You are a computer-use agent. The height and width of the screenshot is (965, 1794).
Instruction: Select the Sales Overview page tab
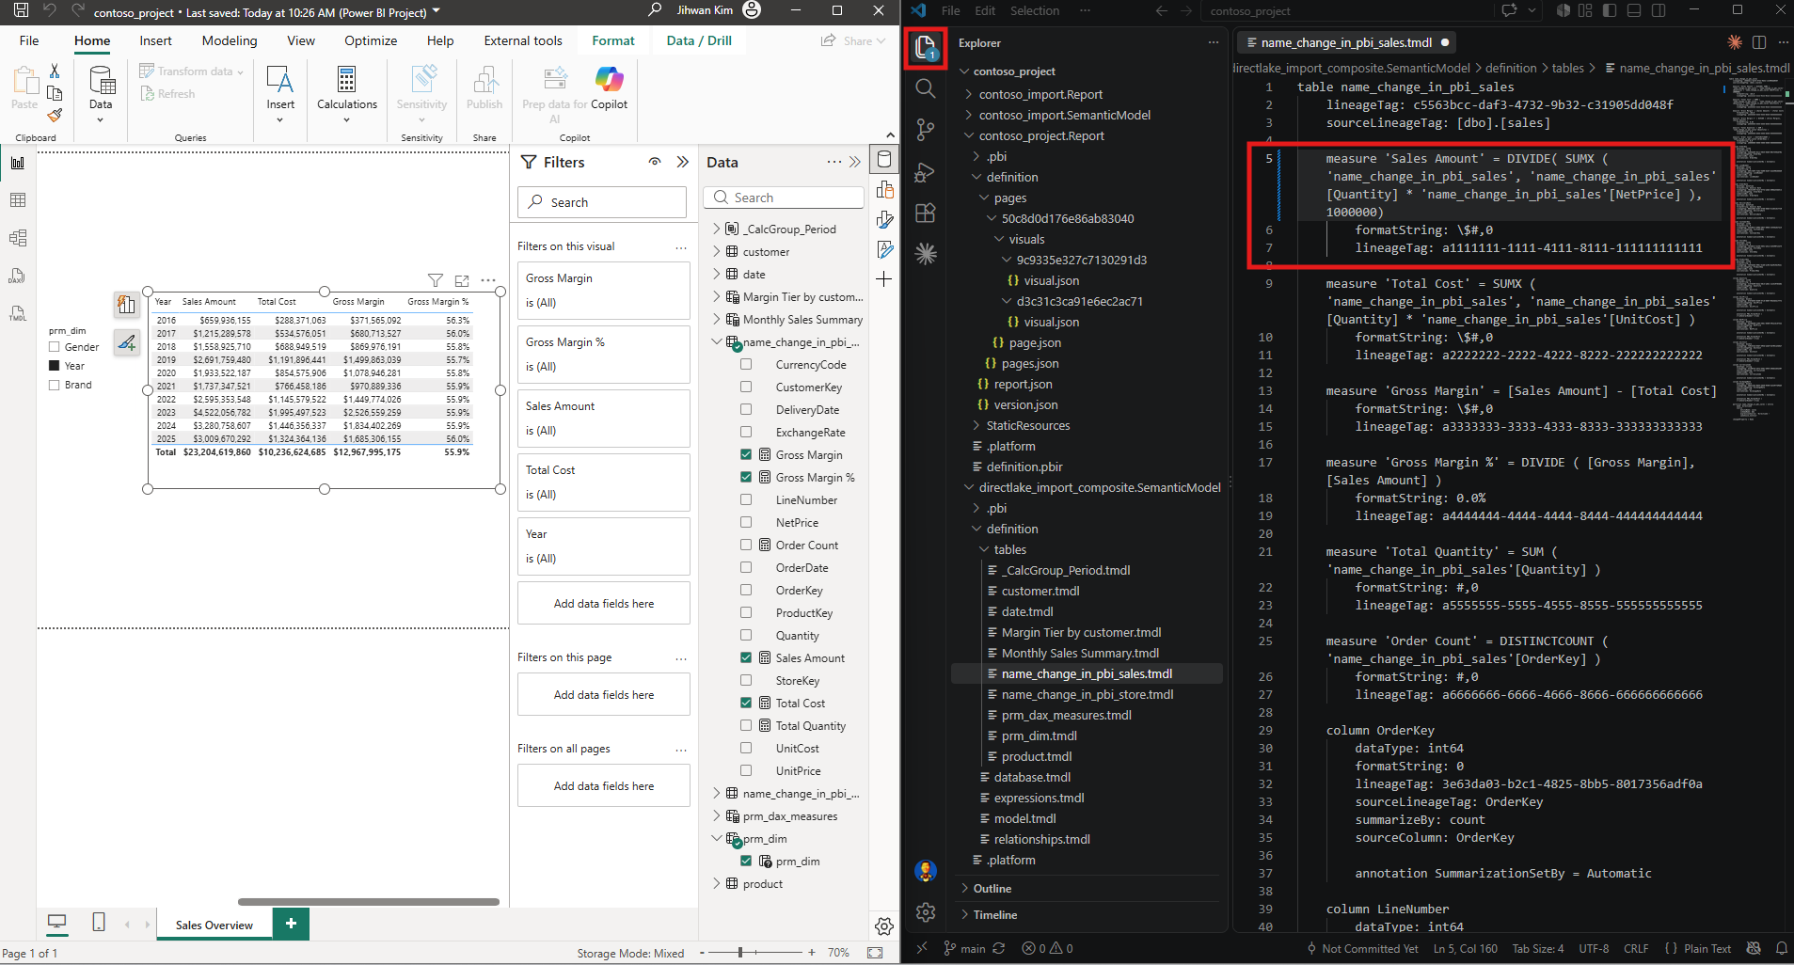(x=214, y=925)
